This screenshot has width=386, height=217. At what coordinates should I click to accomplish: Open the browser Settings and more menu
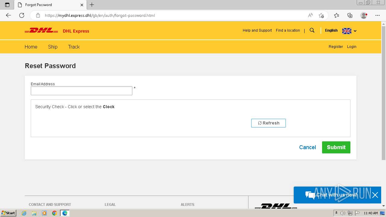(378, 15)
